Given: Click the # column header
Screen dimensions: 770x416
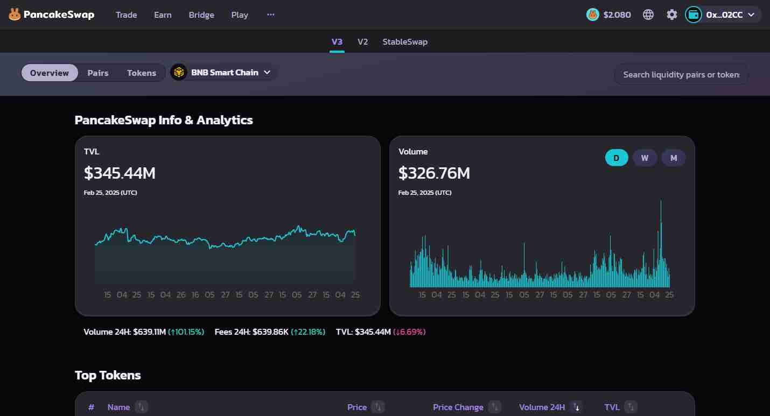Looking at the screenshot, I should coord(91,407).
